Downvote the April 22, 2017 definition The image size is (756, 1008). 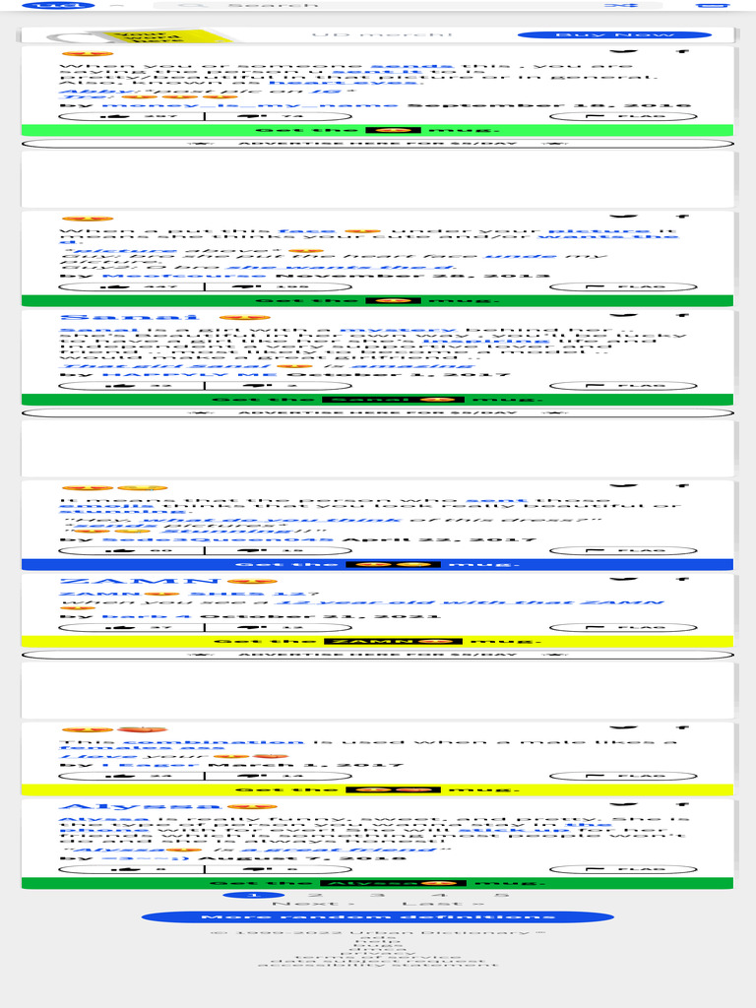[x=278, y=551]
